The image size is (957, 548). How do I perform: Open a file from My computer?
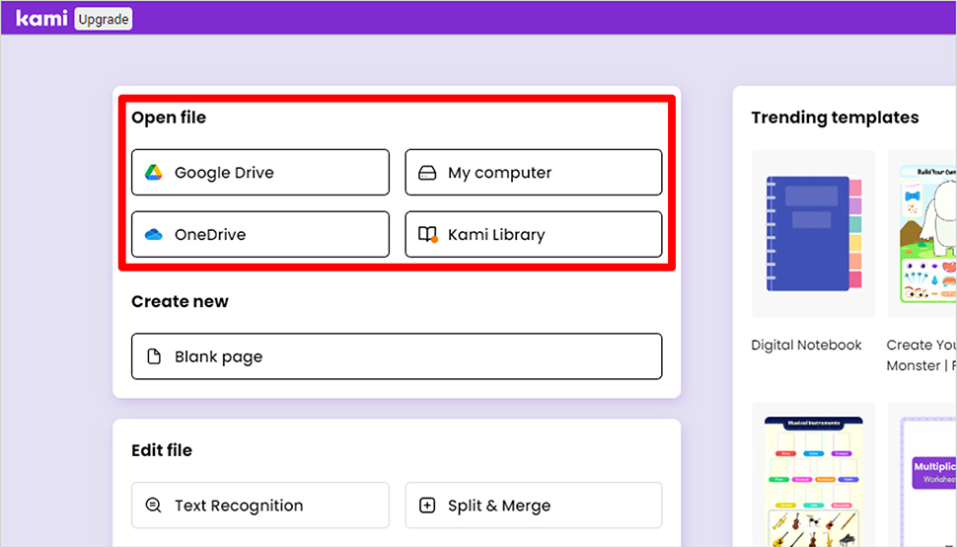click(534, 172)
